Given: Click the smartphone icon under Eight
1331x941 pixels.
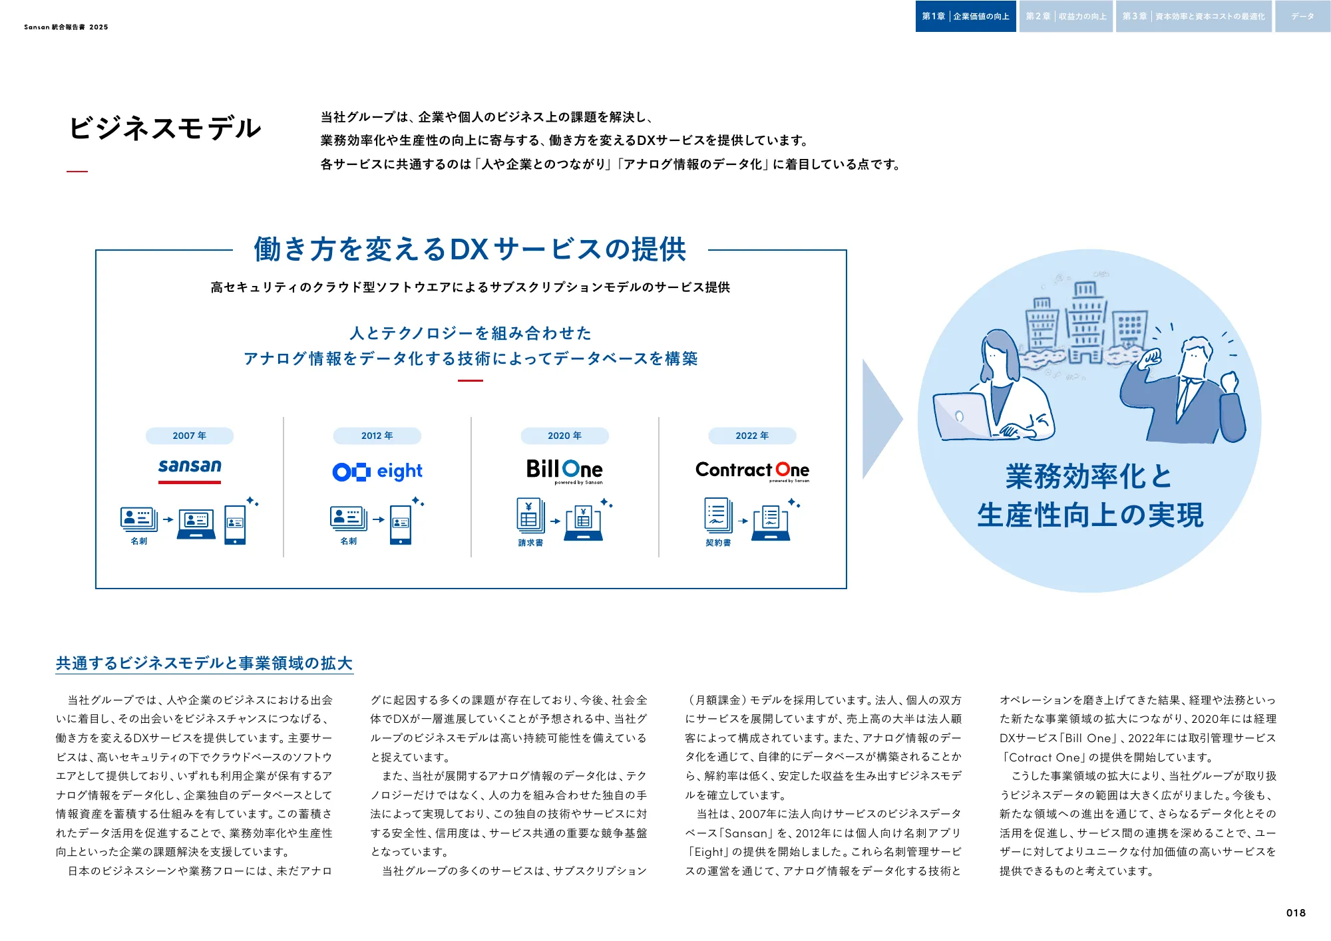Looking at the screenshot, I should coord(401,523).
